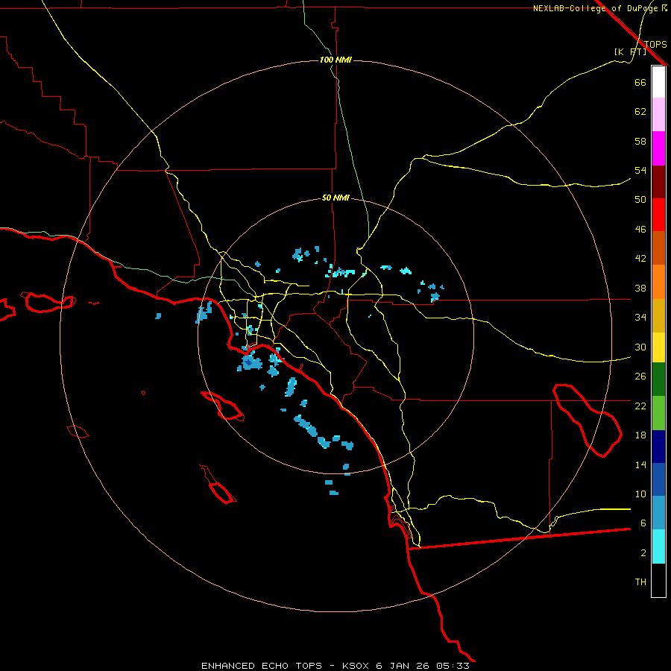Screen dimensions: 671x671
Task: Select the bright red legend color block
Action: (658, 215)
